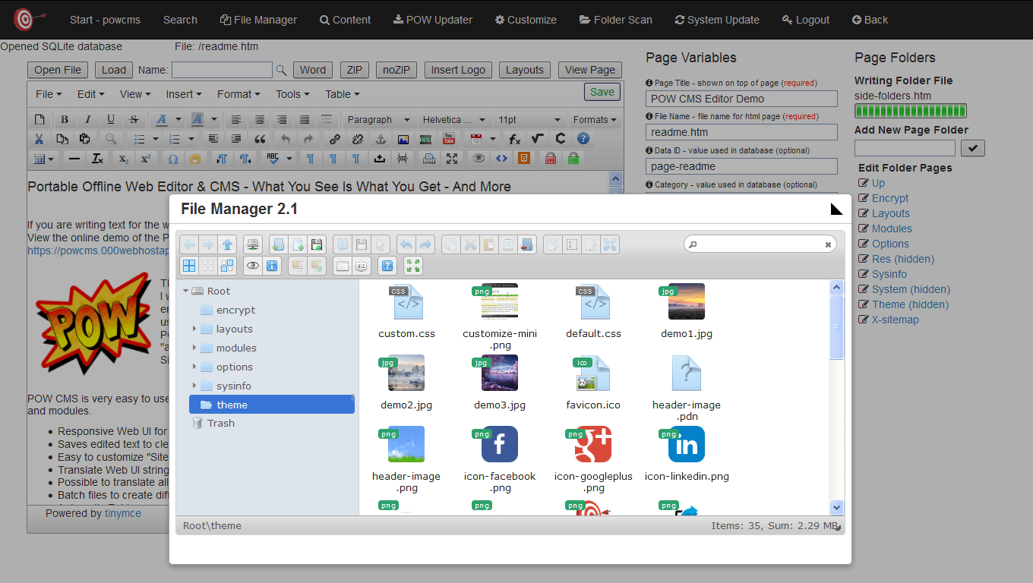Viewport: 1033px width, 583px height.
Task: Toggle Italic formatting in editor
Action: click(x=88, y=120)
